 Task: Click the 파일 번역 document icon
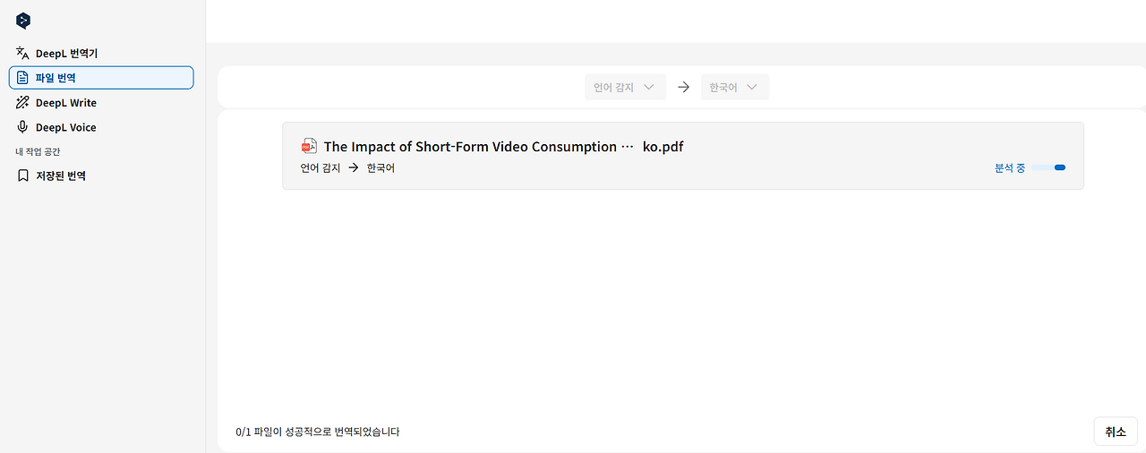pos(23,78)
